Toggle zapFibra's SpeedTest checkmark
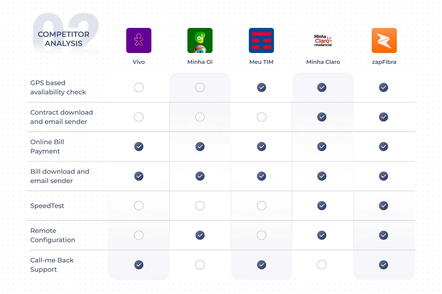The image size is (442, 294). click(383, 206)
